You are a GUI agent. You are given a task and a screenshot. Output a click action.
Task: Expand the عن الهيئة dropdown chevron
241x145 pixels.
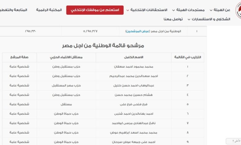click(x=211, y=10)
